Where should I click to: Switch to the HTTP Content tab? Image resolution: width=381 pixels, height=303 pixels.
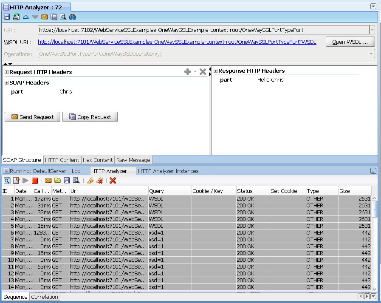point(62,160)
